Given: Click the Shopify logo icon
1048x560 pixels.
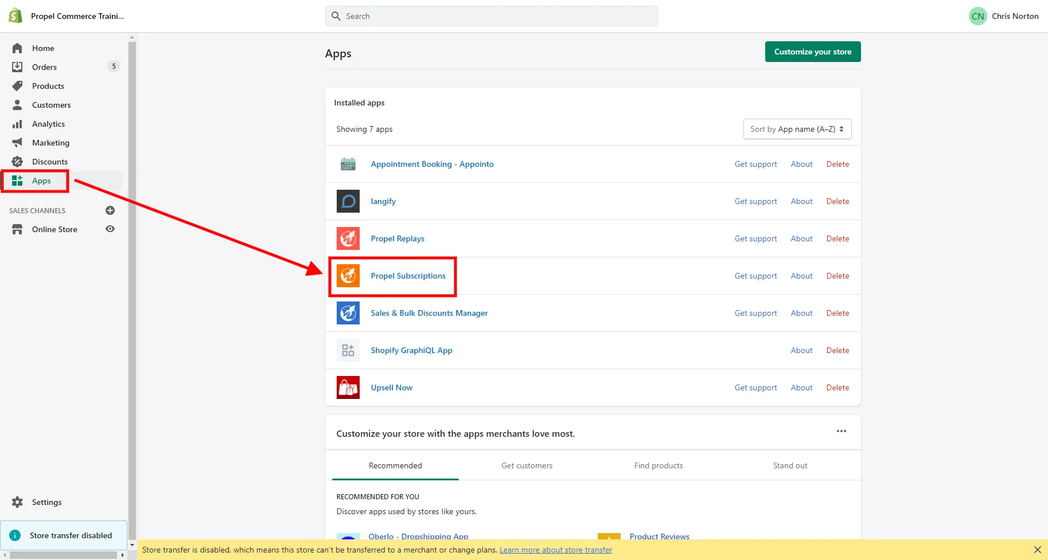Looking at the screenshot, I should 15,15.
